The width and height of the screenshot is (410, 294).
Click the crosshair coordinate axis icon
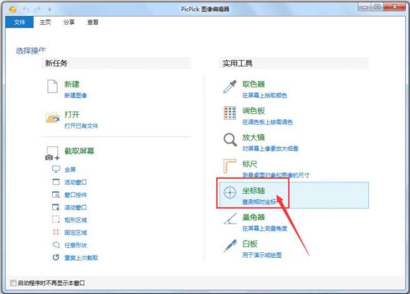[230, 193]
